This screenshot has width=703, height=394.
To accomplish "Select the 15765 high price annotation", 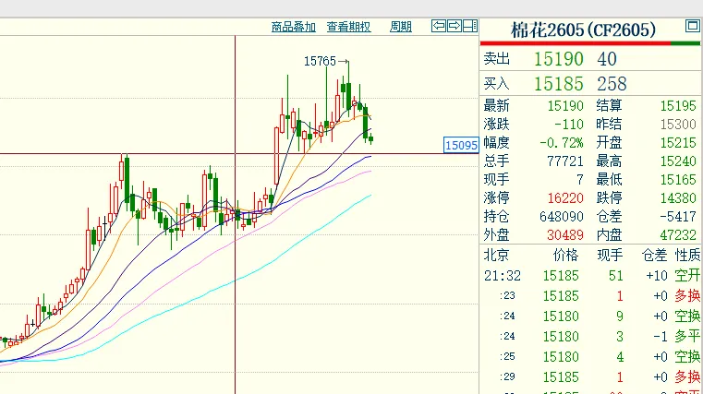I will point(320,61).
